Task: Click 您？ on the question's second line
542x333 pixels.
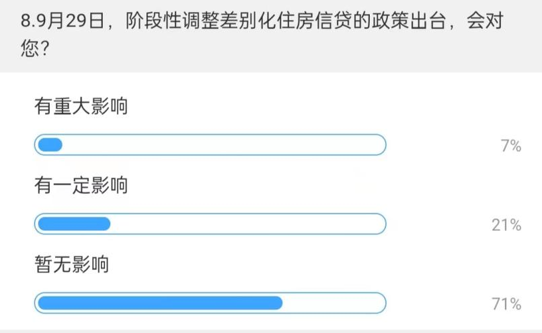Action: click(x=34, y=50)
